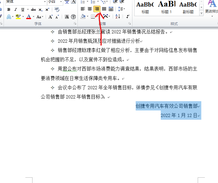Sort text A to Z
Viewport: 218px width, 183px height.
click(117, 16)
